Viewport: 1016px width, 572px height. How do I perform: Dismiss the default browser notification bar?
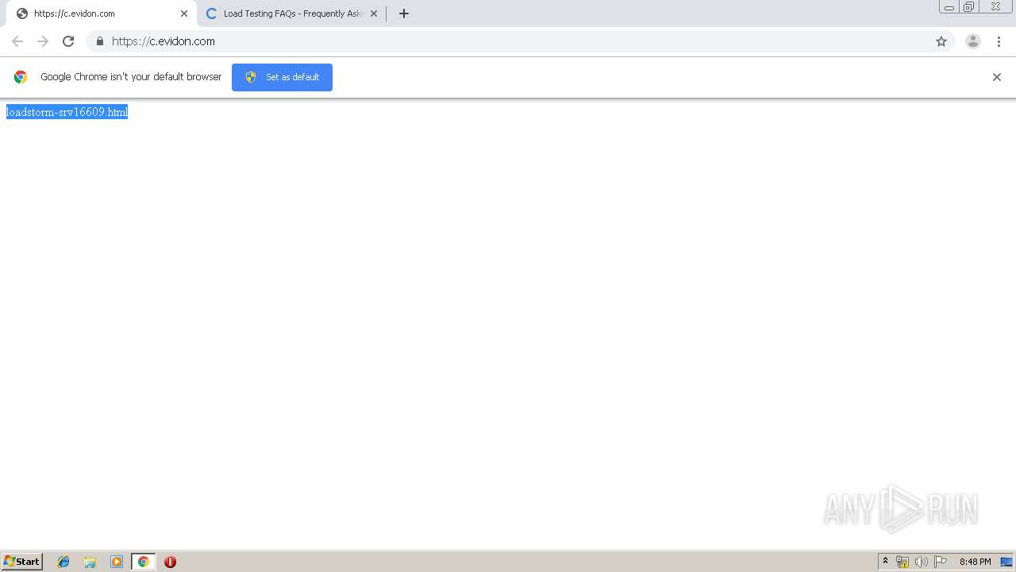pos(997,77)
